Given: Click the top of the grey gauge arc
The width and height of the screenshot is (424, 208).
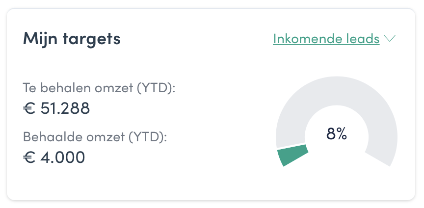Looking at the screenshot, I should point(337,91).
